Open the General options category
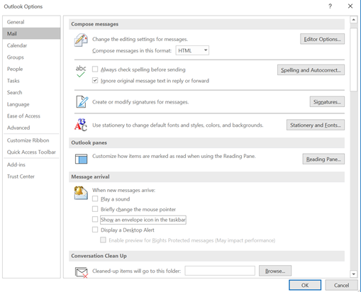 tap(31, 22)
